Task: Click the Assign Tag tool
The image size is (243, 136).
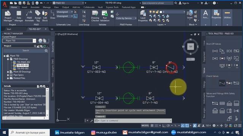Action: [38, 16]
